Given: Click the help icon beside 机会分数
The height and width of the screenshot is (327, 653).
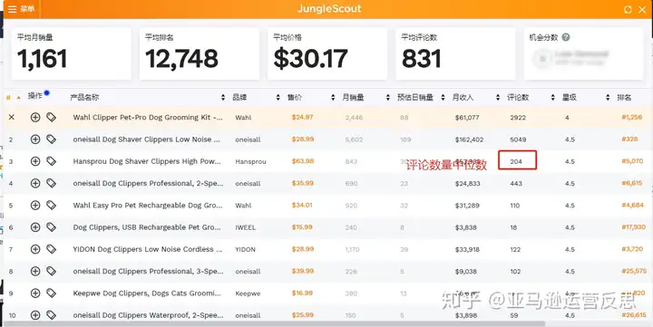Looking at the screenshot, I should (566, 37).
